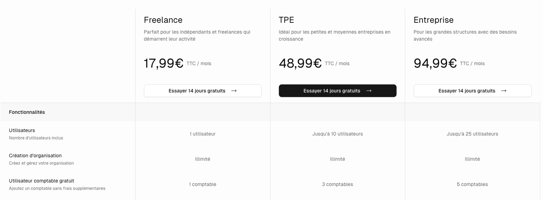Click the Création d'organisation feature label
This screenshot has height=200, width=543.
coord(35,156)
